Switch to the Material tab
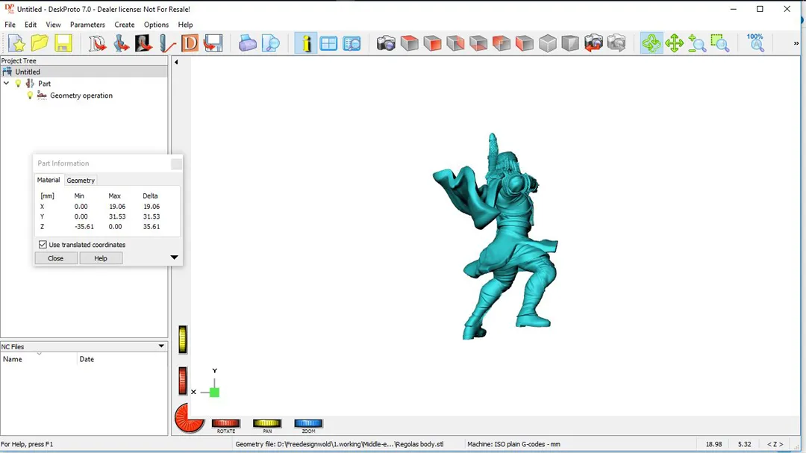Screen dimensions: 806x453 [x=49, y=180]
